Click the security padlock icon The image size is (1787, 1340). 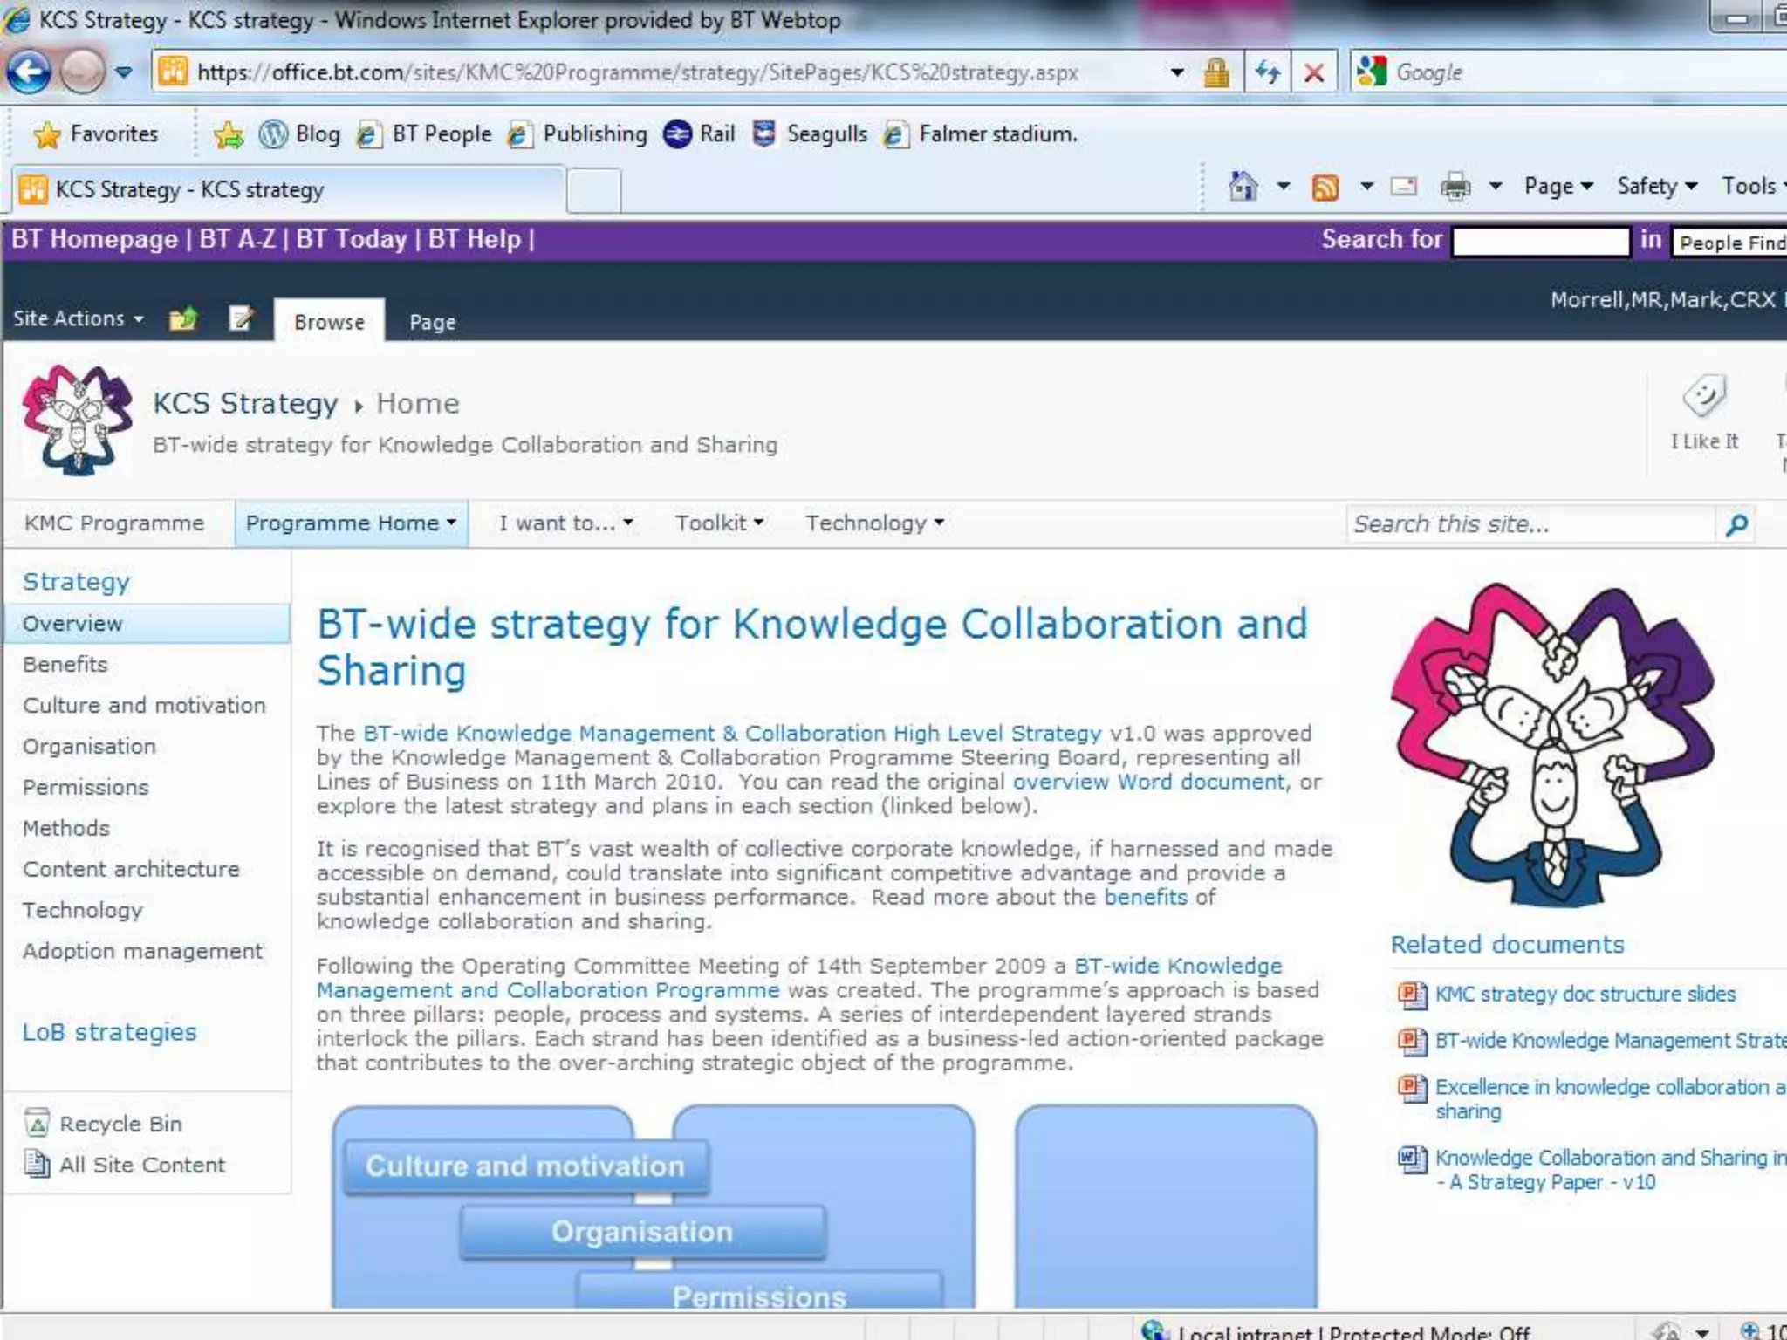[x=1216, y=72]
